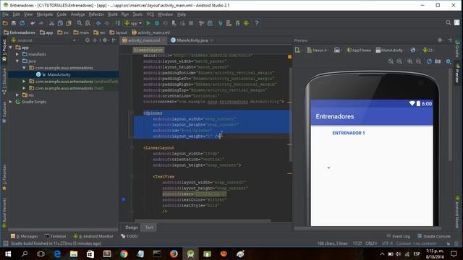
Task: Click the Copy icon in toolbar
Action: click(x=60, y=23)
